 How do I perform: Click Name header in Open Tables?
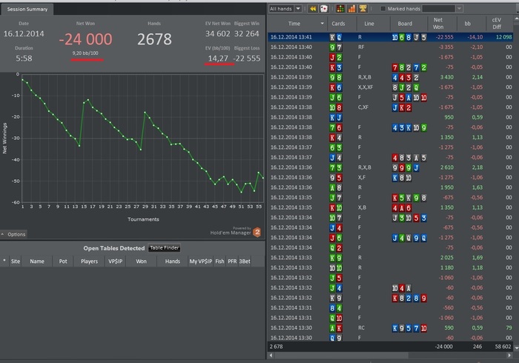pyautogui.click(x=37, y=262)
